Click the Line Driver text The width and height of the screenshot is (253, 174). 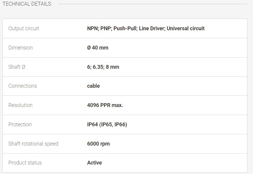click(152, 28)
